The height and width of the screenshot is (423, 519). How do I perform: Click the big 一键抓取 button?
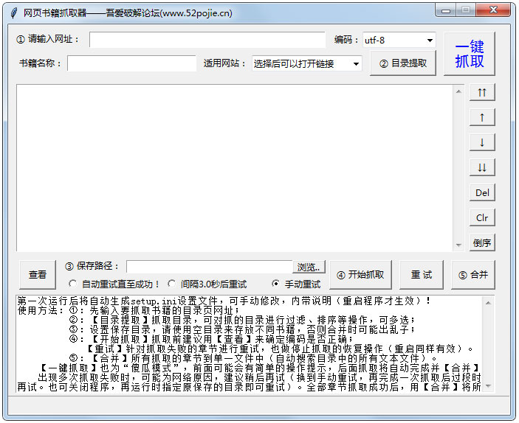coord(470,54)
